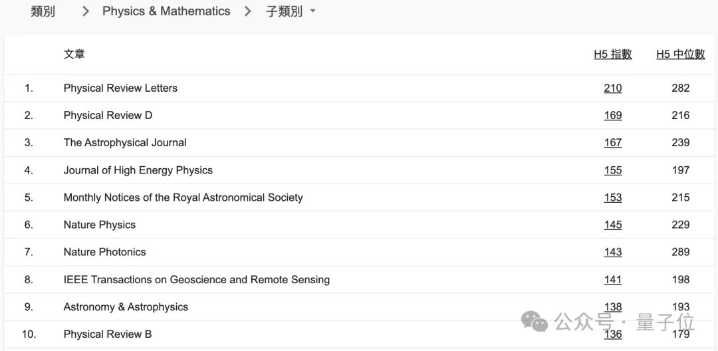The height and width of the screenshot is (351, 718).
Task: Select The Astrophysical Journal title
Action: tap(125, 143)
